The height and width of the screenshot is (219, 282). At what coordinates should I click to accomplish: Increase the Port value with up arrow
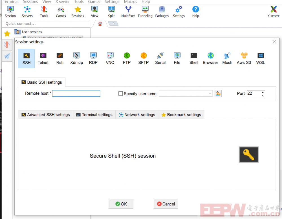click(x=263, y=92)
